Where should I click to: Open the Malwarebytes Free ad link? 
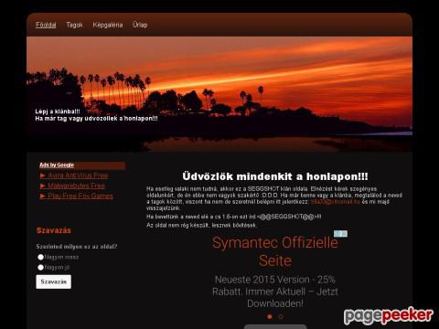click(x=76, y=186)
